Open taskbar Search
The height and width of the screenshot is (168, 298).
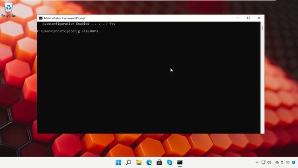129,162
